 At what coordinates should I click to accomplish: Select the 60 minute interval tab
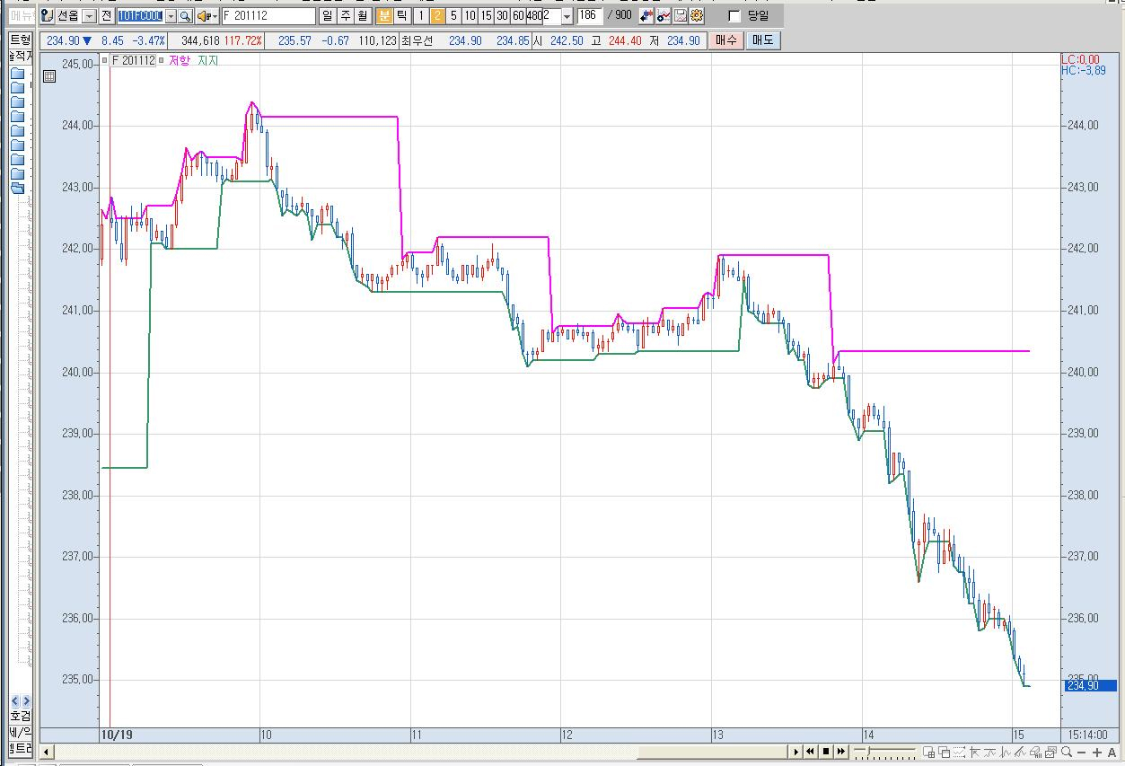point(518,16)
